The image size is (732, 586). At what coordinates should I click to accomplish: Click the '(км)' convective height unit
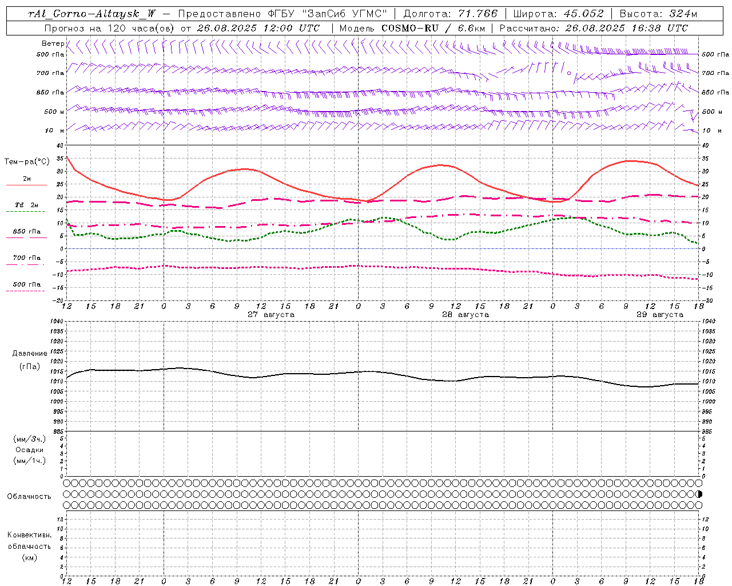30,557
